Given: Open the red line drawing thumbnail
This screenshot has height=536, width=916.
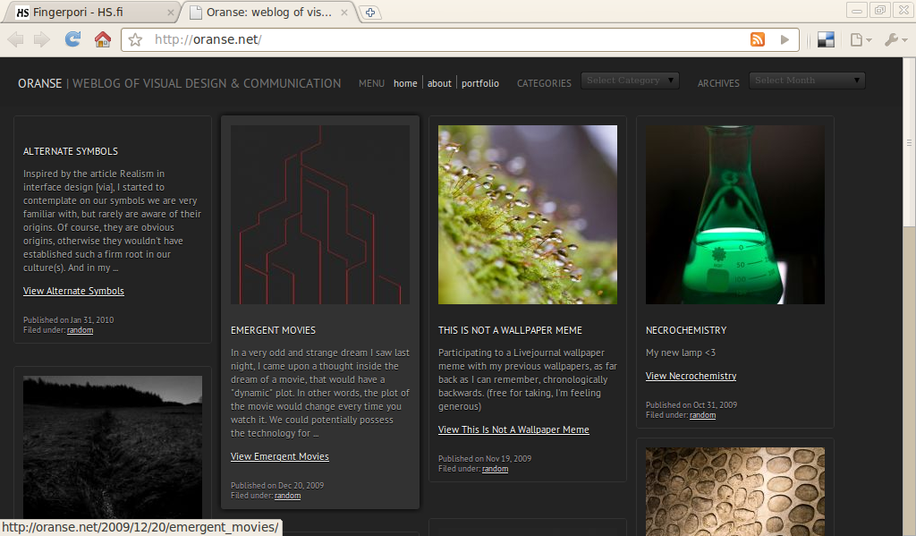Looking at the screenshot, I should coord(320,215).
